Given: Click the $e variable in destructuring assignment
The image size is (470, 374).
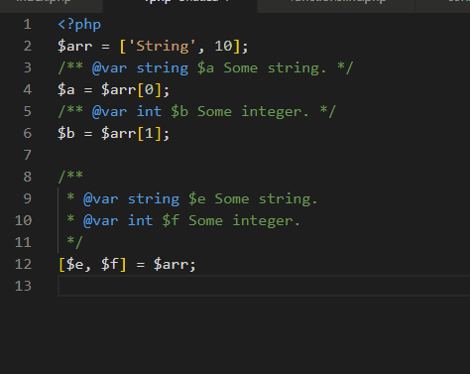Looking at the screenshot, I should (x=74, y=265).
